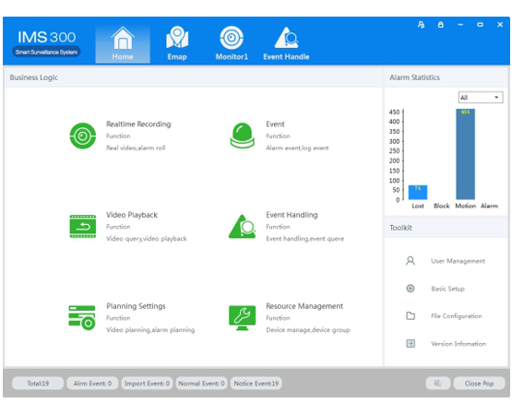Click the Total:19 events button
The height and width of the screenshot is (415, 512).
[x=38, y=383]
